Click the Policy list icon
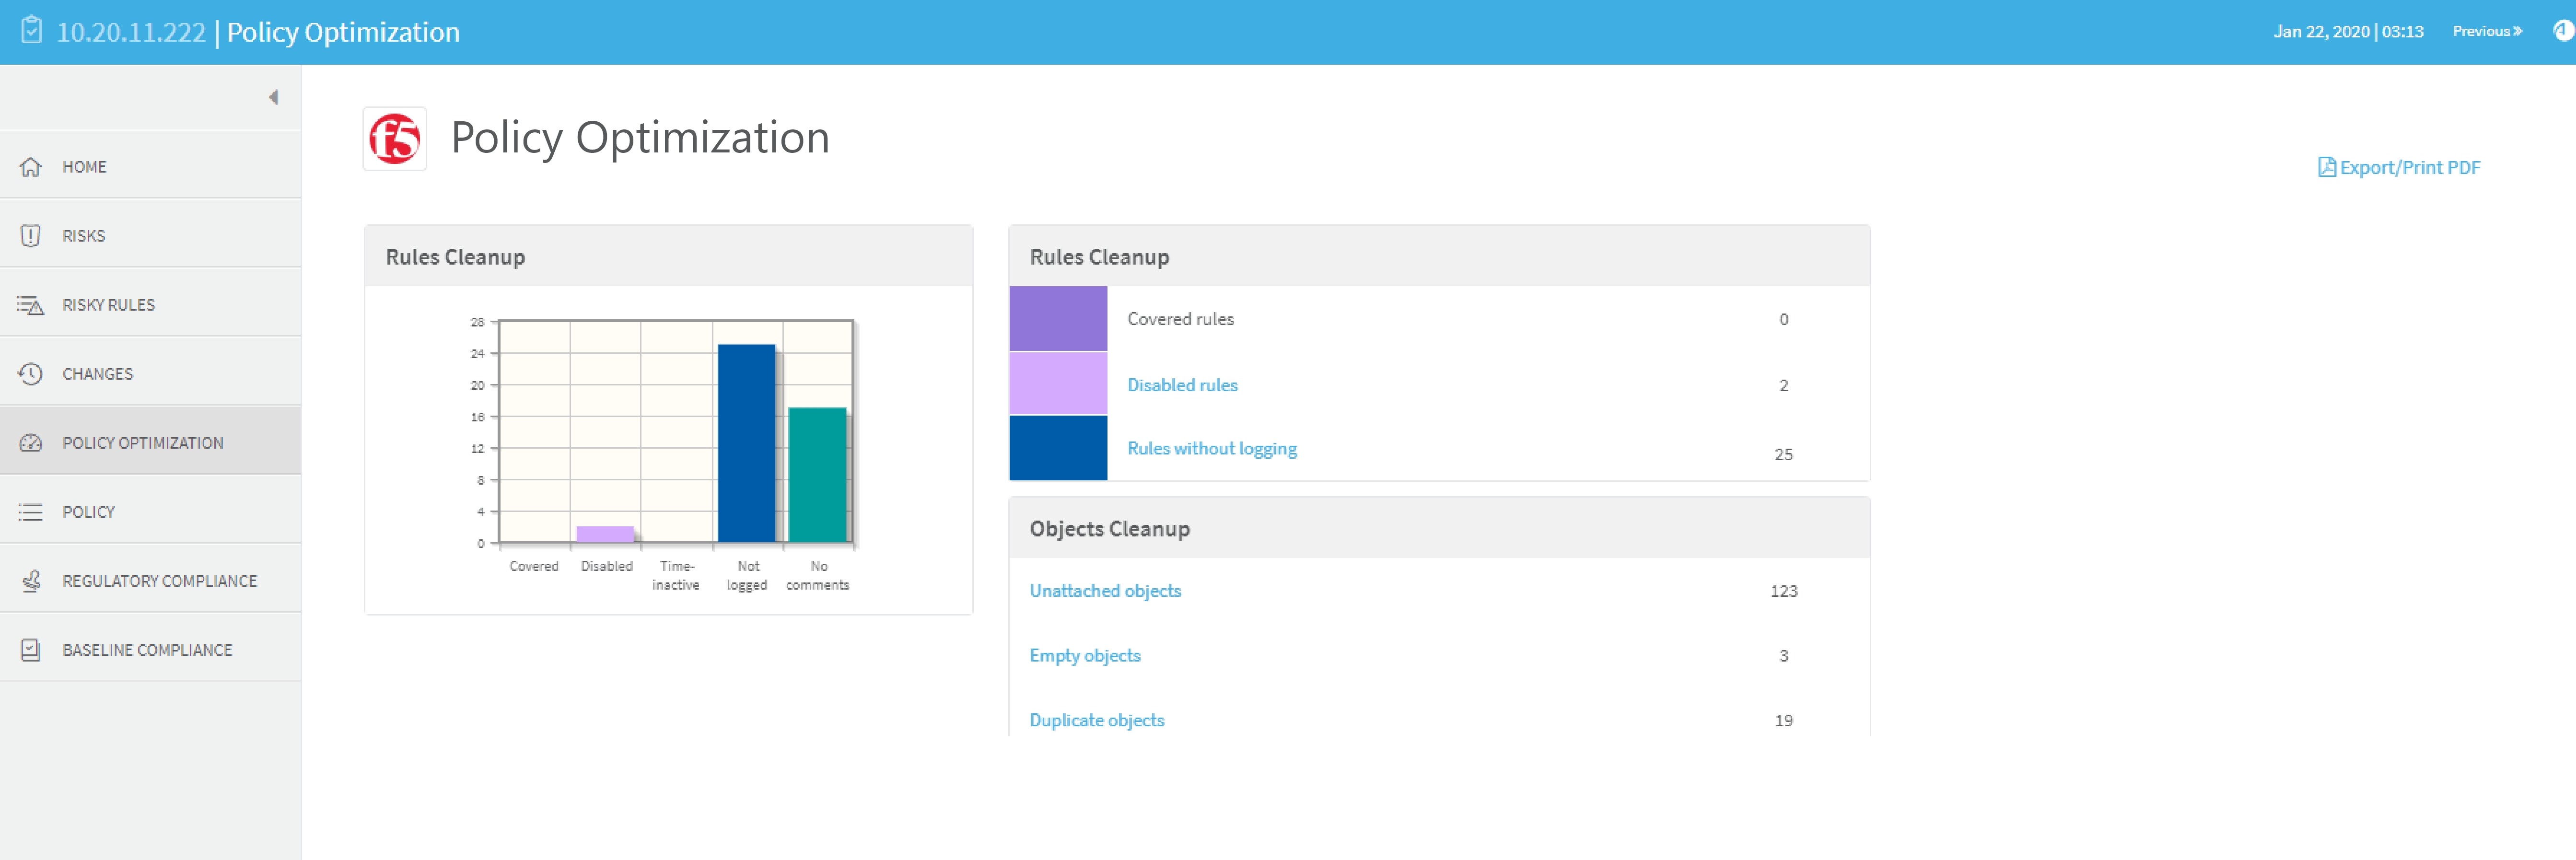 pyautogui.click(x=31, y=512)
